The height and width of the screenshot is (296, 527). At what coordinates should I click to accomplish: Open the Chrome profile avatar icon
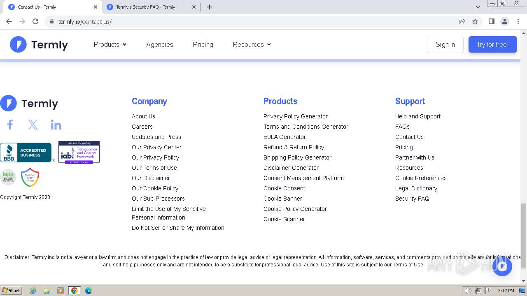coord(505,21)
